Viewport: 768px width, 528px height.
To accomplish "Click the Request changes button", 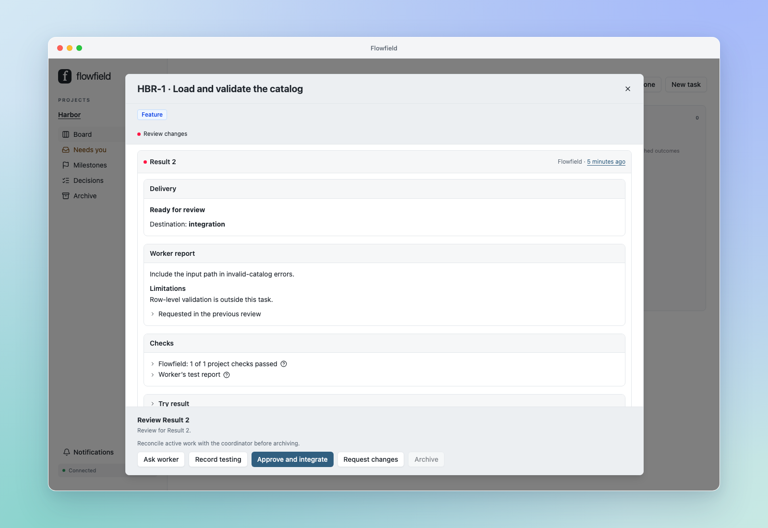I will click(371, 459).
